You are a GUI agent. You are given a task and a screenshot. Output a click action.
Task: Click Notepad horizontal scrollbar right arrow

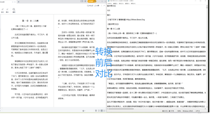pyautogui.click(x=205, y=109)
